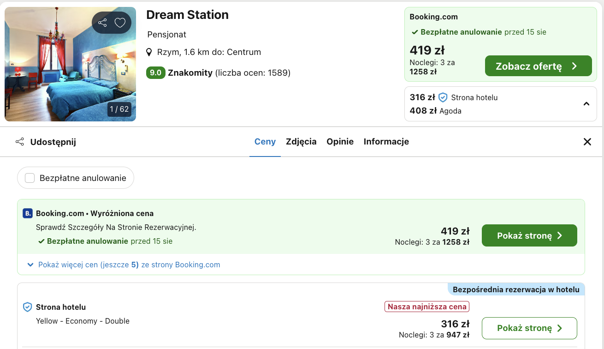604x349 pixels.
Task: Click the share icon on hotel photo
Action: point(102,23)
